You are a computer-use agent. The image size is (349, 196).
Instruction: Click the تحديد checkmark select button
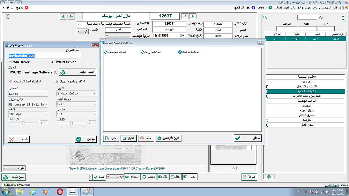coord(99,177)
